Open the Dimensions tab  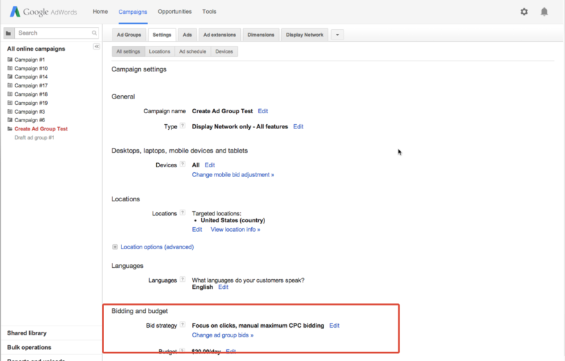coord(261,35)
